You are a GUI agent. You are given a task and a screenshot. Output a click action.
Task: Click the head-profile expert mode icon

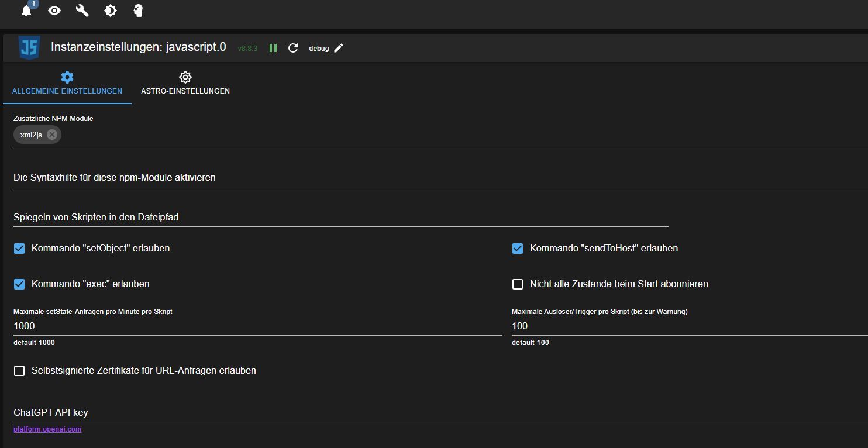(x=138, y=11)
